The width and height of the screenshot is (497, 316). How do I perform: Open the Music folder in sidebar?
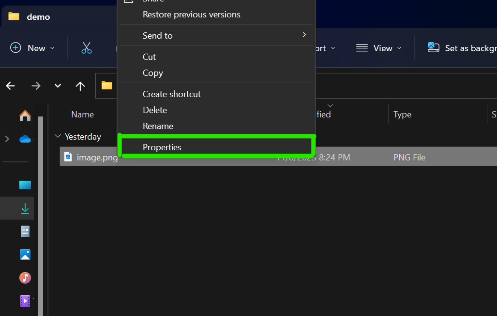[25, 278]
